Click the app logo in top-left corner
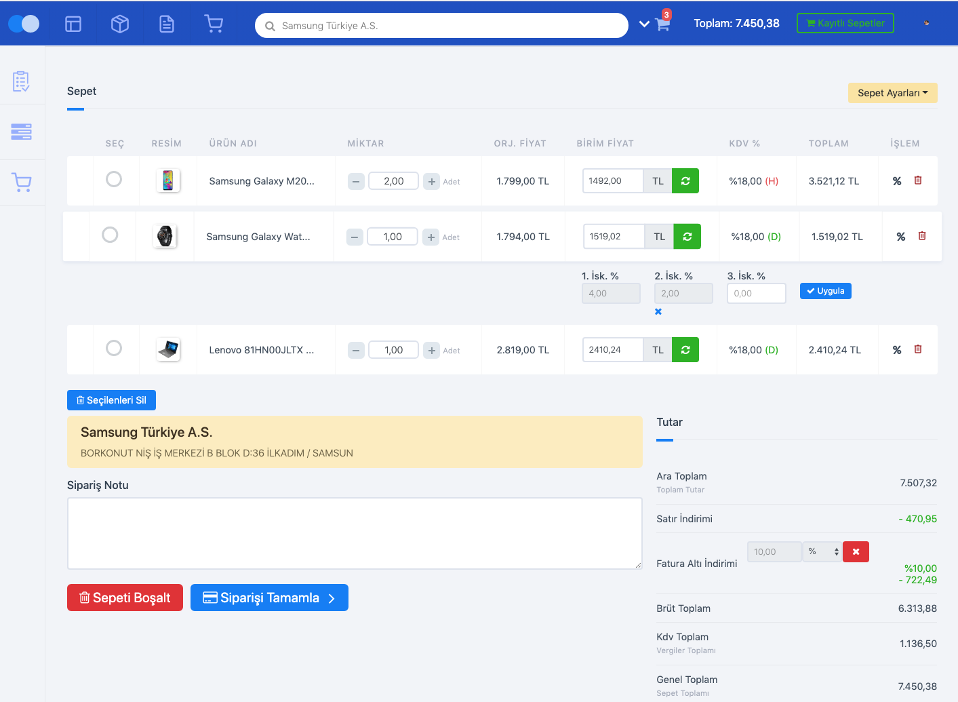Screen dimensions: 958x702 pos(24,24)
